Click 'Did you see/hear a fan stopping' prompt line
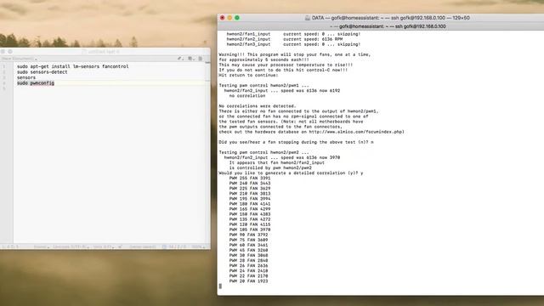The height and width of the screenshot is (306, 544). 296,142
